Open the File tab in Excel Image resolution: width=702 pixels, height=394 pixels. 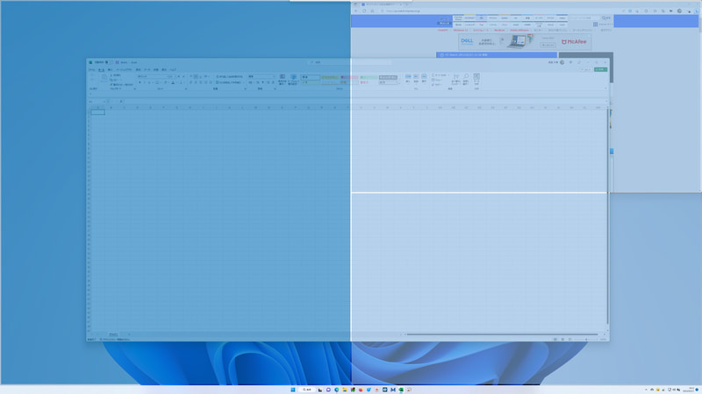click(x=92, y=70)
